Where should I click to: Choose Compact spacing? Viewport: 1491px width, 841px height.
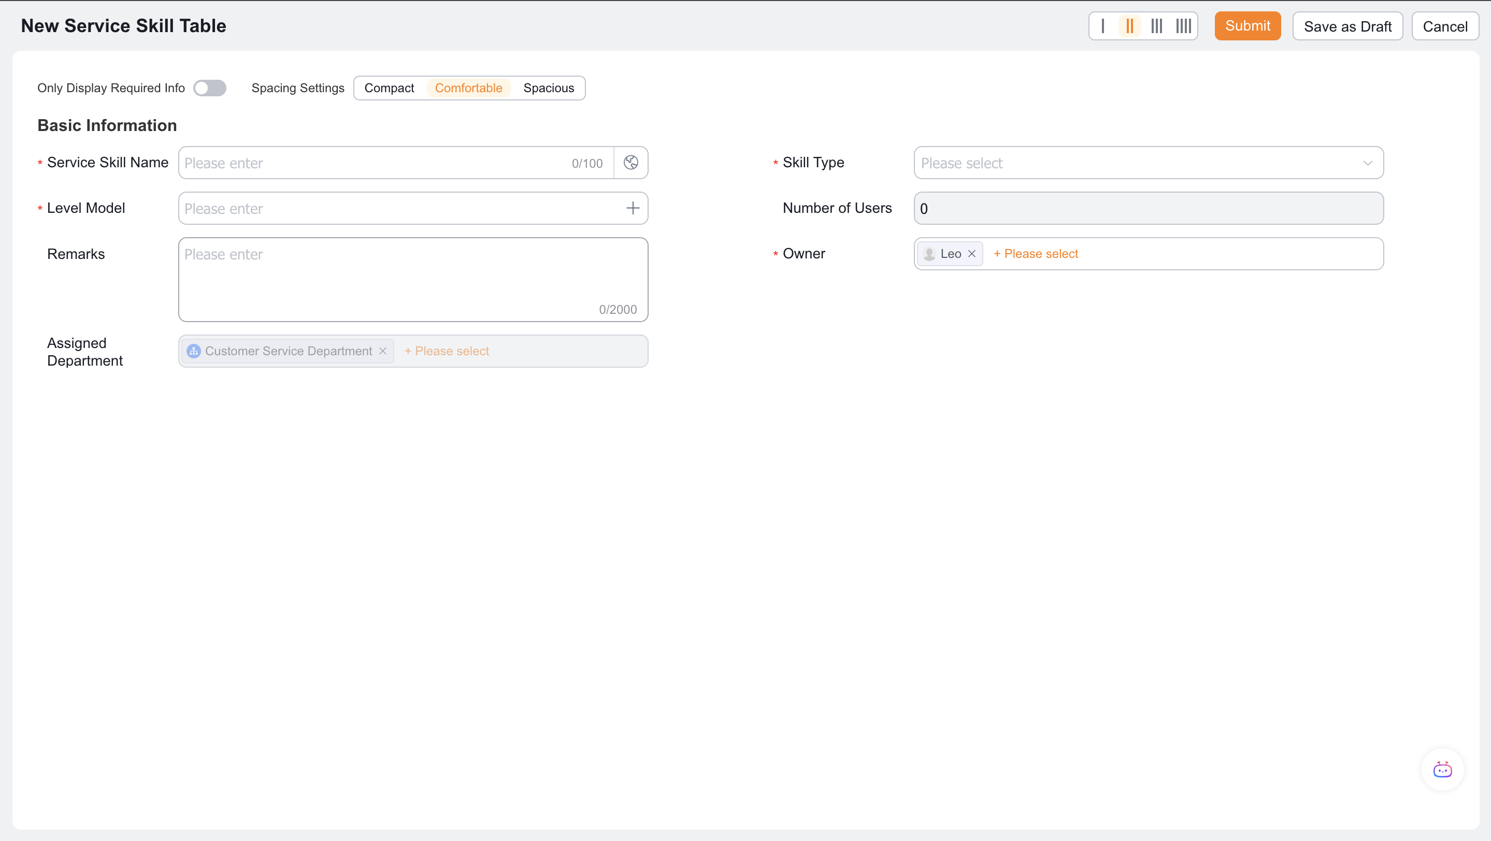389,88
